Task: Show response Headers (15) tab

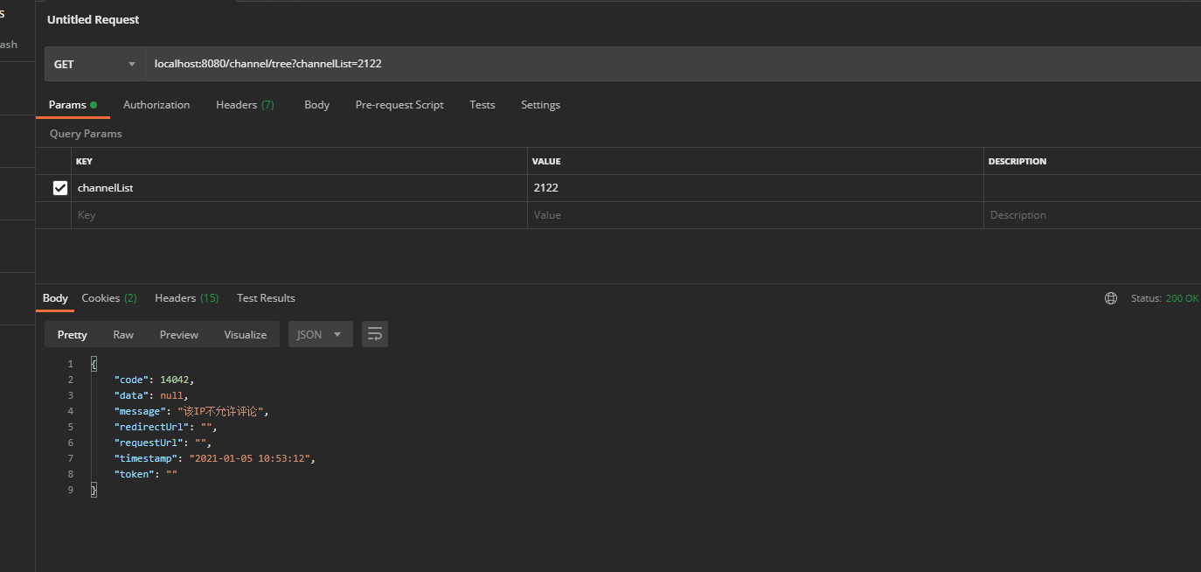Action: pos(186,298)
